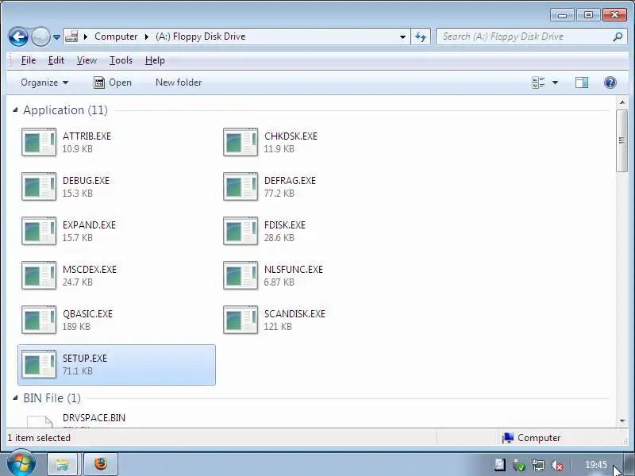The width and height of the screenshot is (635, 476).
Task: Click the BIN File (1) group header text
Action: (x=52, y=398)
